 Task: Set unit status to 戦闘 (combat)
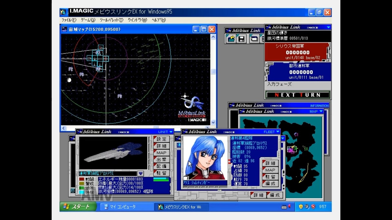pyautogui.click(x=87, y=179)
